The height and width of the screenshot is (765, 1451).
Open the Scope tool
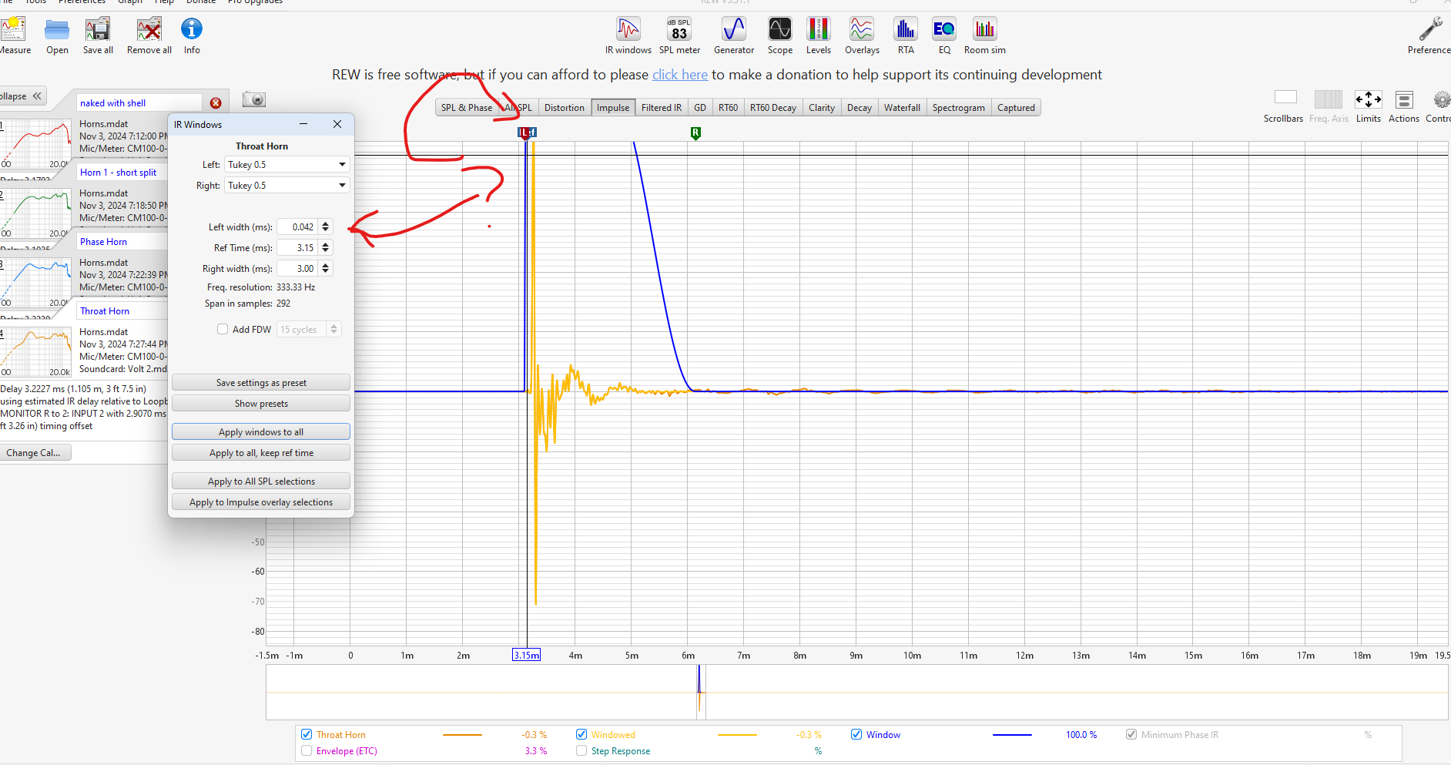(780, 29)
